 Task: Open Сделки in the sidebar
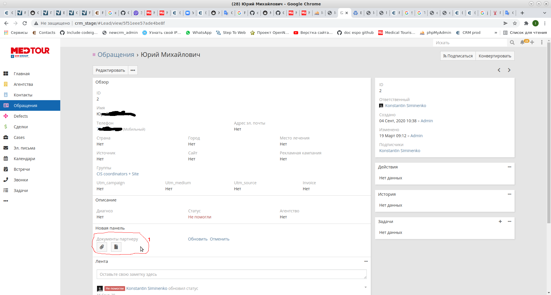(21, 127)
